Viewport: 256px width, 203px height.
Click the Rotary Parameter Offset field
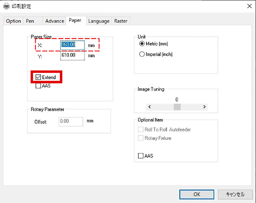(71, 121)
